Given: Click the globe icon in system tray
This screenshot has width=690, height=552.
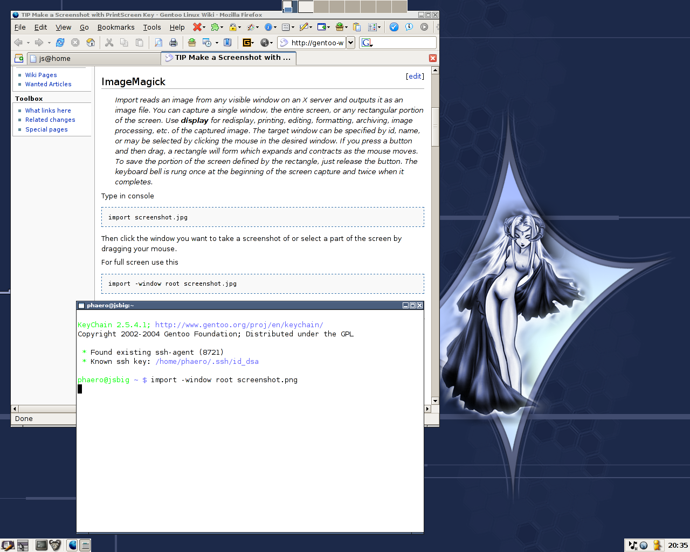Looking at the screenshot, I should [644, 546].
